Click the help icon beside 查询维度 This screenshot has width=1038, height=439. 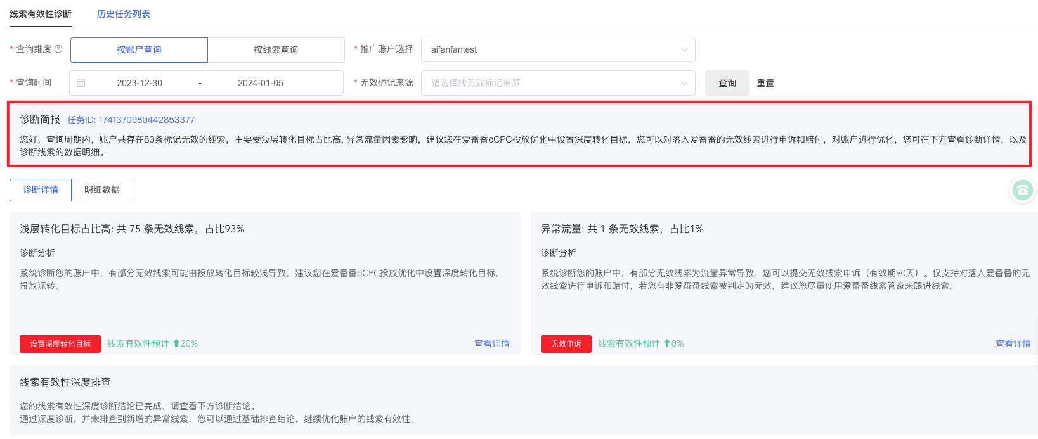[x=58, y=49]
